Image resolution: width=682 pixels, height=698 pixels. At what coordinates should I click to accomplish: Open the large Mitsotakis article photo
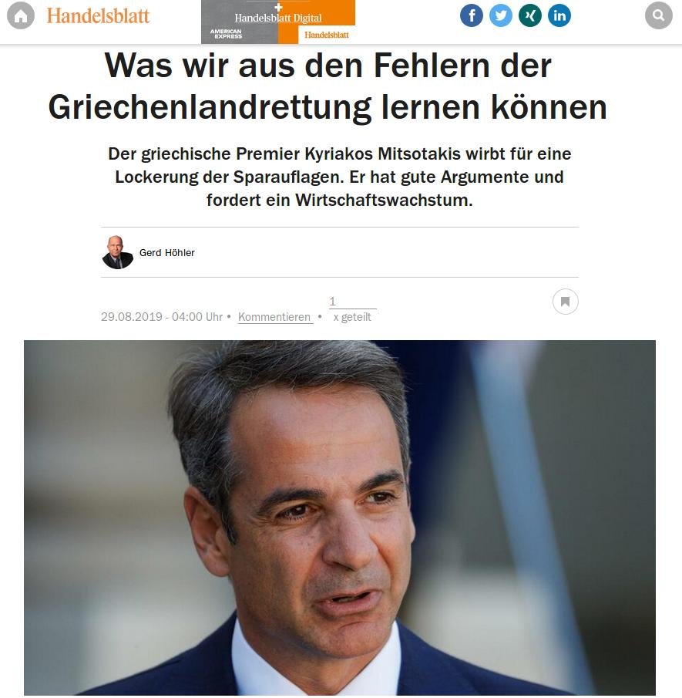(339, 518)
